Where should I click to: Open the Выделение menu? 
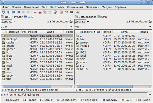[32, 7]
